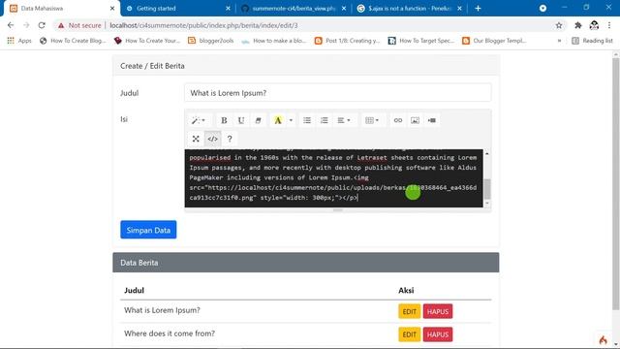Reload the current page
This screenshot has height=349, width=620.
tap(42, 25)
